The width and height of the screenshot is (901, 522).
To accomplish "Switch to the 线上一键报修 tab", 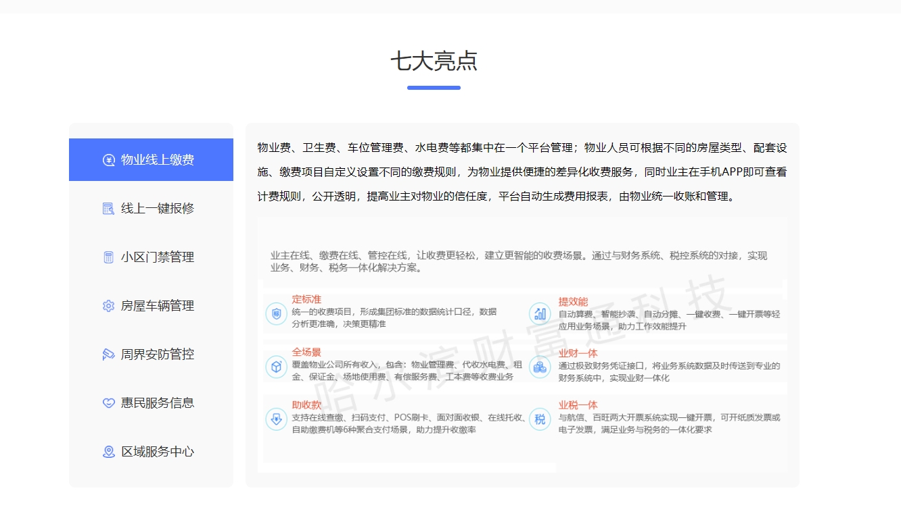I will pos(151,209).
